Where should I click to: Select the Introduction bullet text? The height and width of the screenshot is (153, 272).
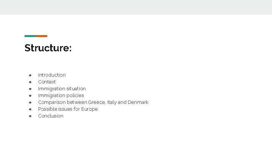52,75
